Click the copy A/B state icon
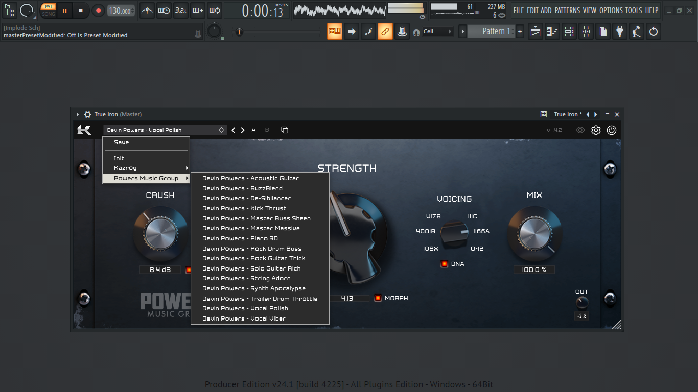Image resolution: width=698 pixels, height=392 pixels. (285, 130)
